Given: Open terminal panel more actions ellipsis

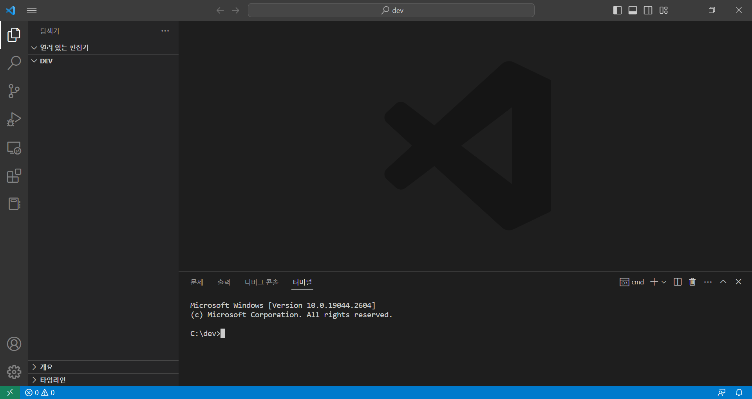Looking at the screenshot, I should coord(708,282).
